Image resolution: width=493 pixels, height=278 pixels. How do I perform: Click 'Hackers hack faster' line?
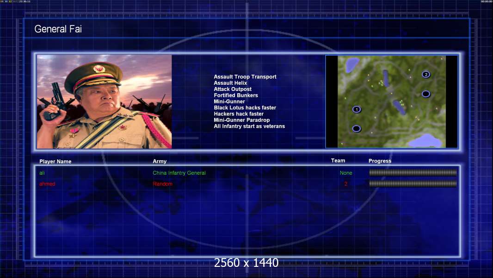(x=238, y=114)
